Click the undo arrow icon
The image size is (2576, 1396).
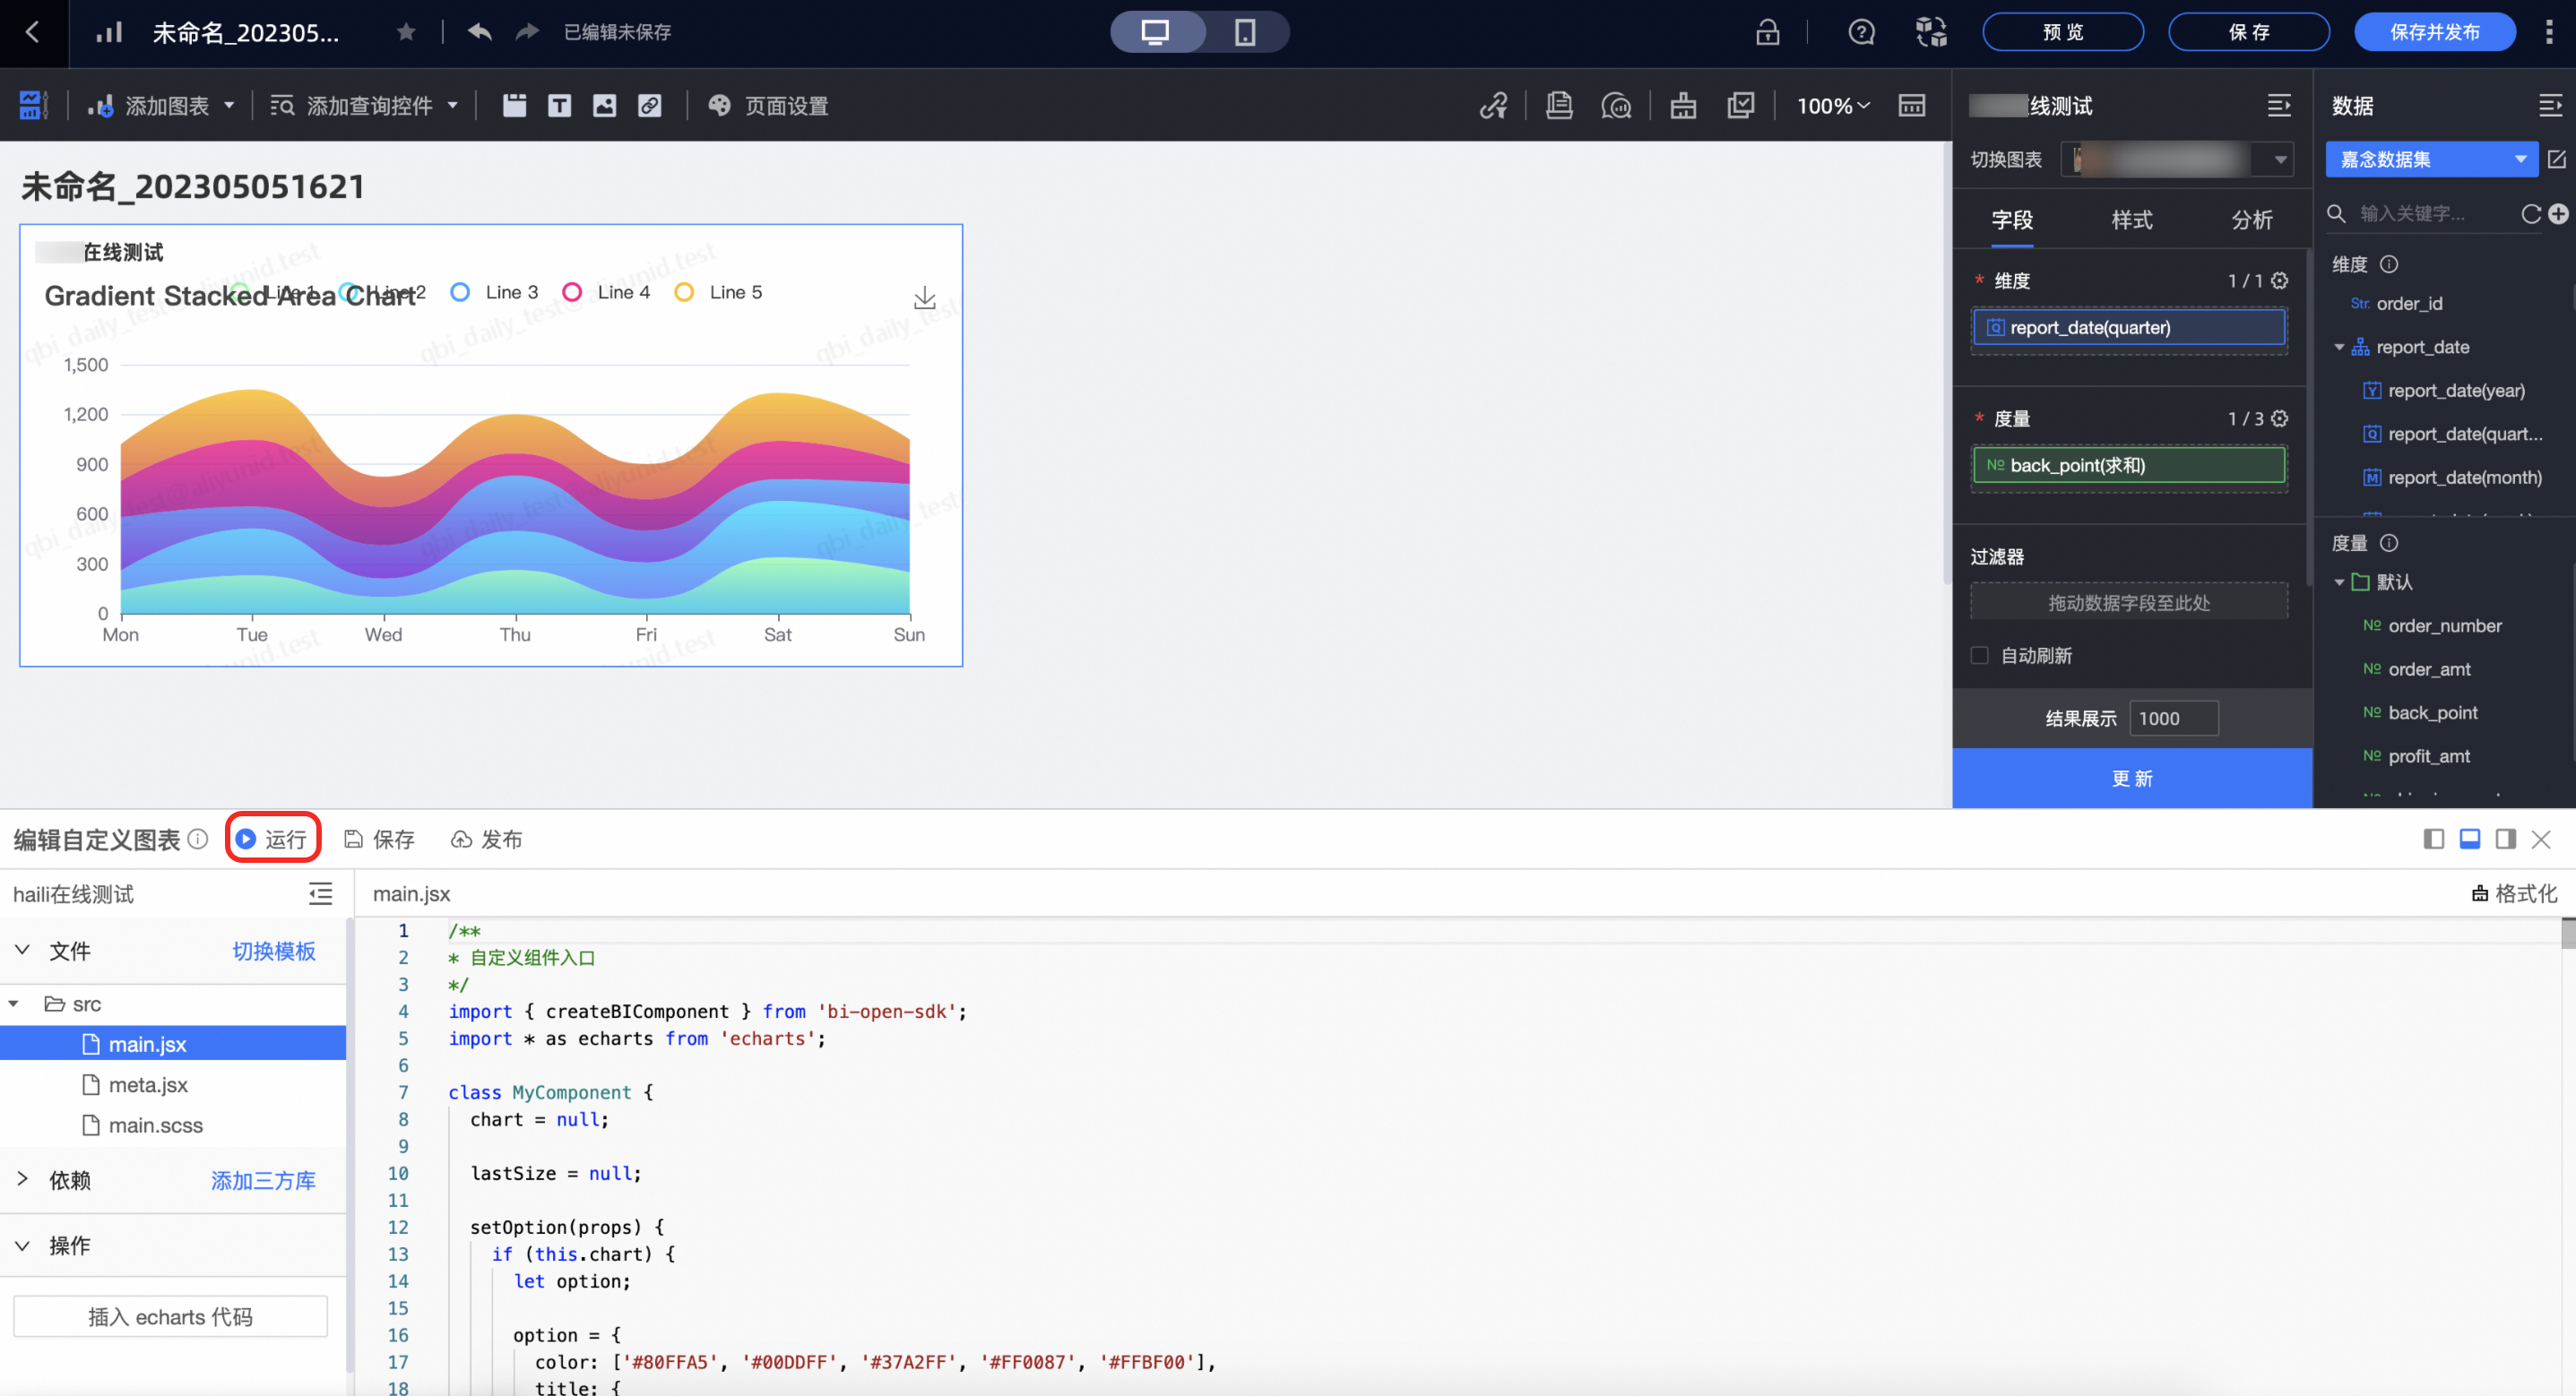(480, 32)
